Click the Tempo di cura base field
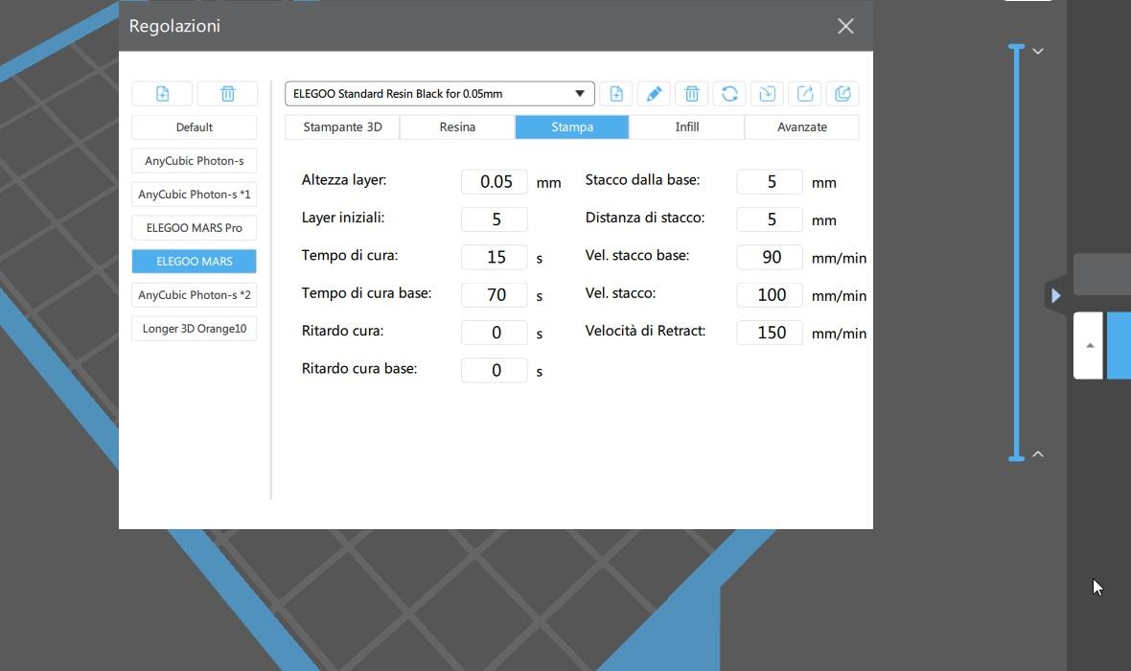Viewport: 1131px width, 671px height. 495,295
